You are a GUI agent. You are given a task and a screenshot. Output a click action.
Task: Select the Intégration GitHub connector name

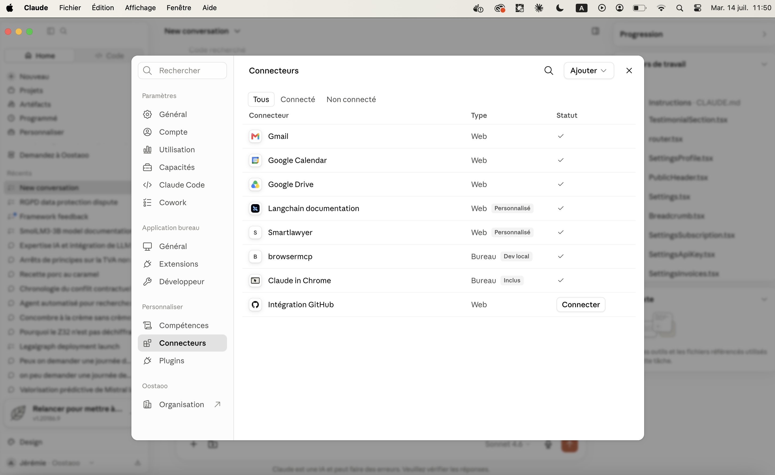point(301,305)
